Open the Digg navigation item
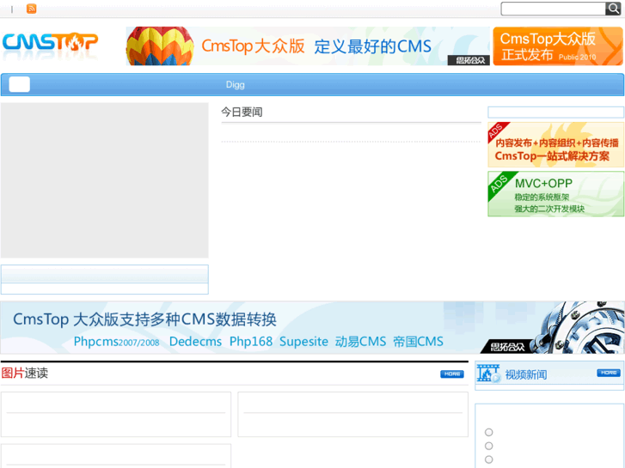 pyautogui.click(x=236, y=84)
